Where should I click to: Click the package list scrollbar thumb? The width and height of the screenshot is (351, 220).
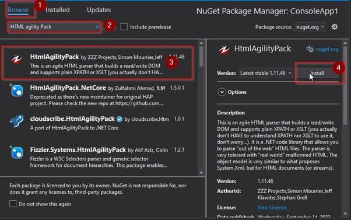(x=201, y=57)
